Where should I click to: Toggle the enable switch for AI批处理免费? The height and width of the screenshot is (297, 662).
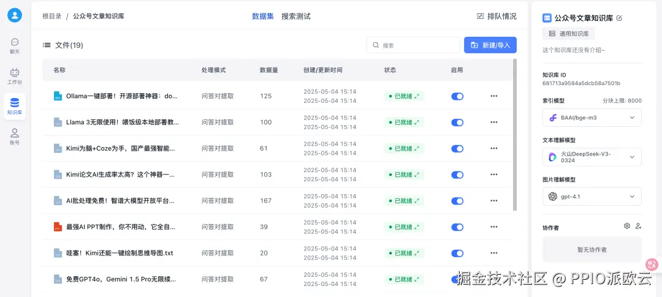click(457, 201)
